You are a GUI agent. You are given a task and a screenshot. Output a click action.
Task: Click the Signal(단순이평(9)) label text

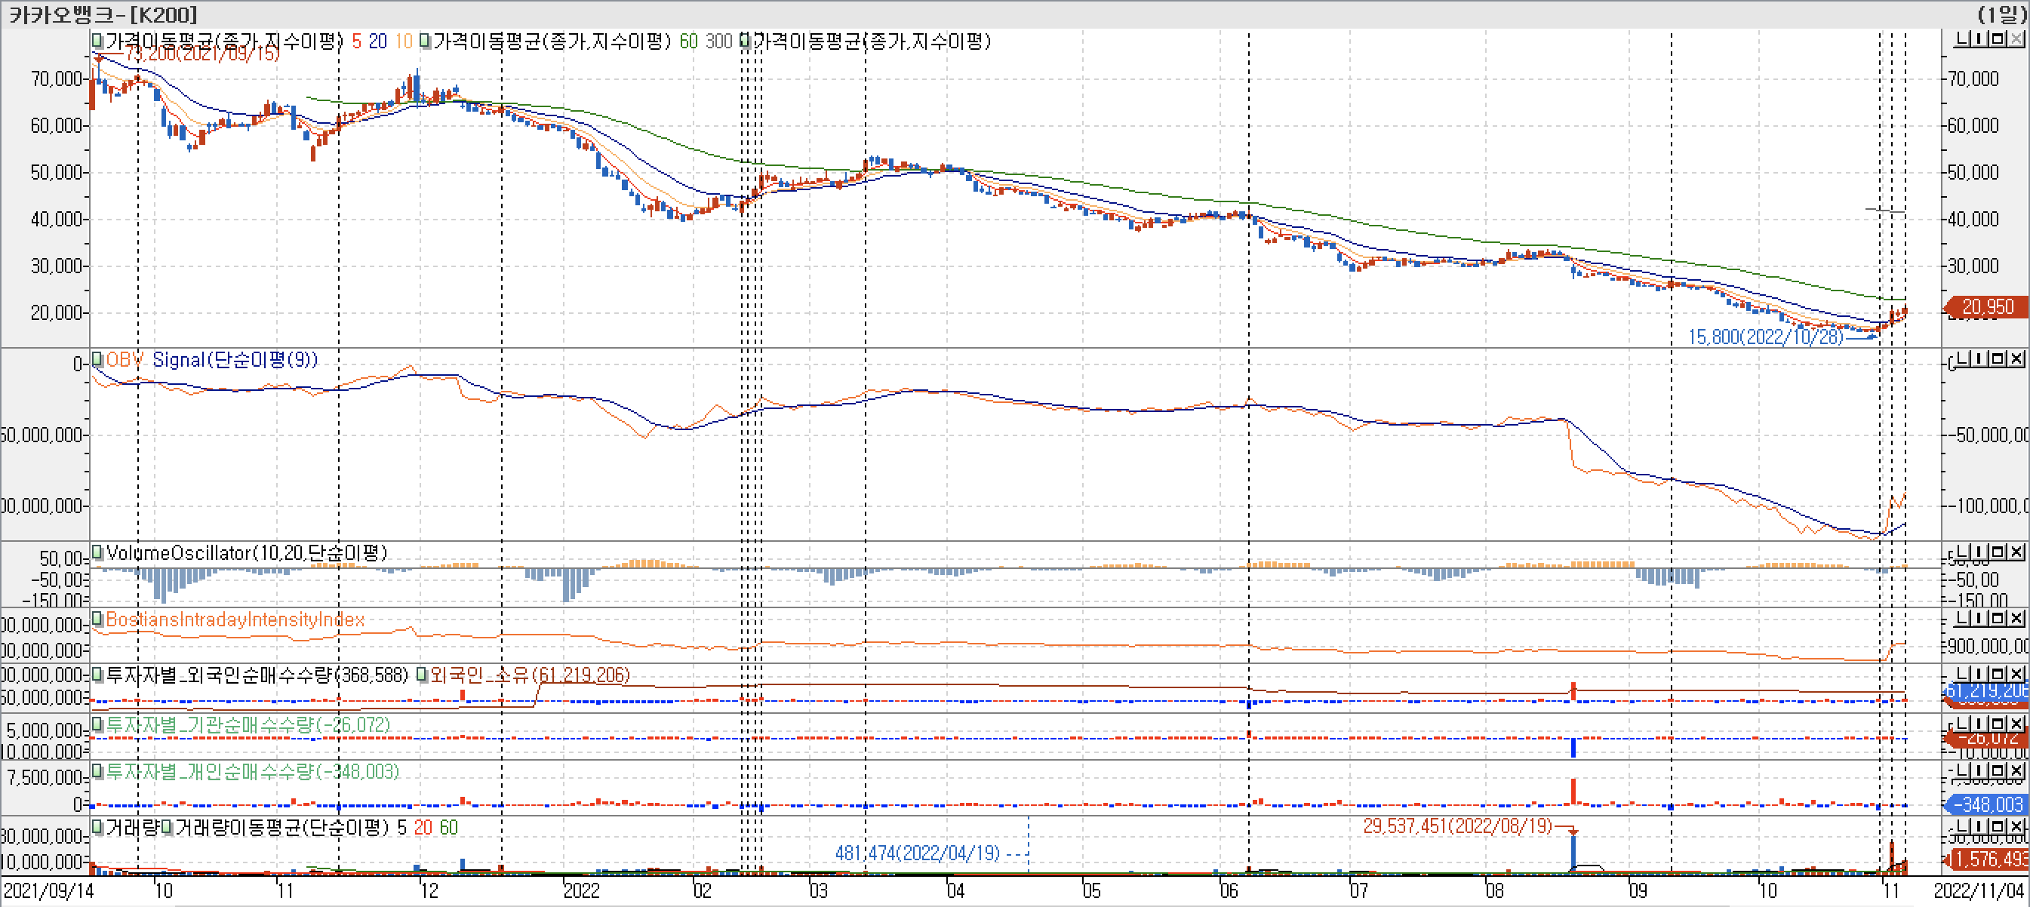tap(234, 359)
